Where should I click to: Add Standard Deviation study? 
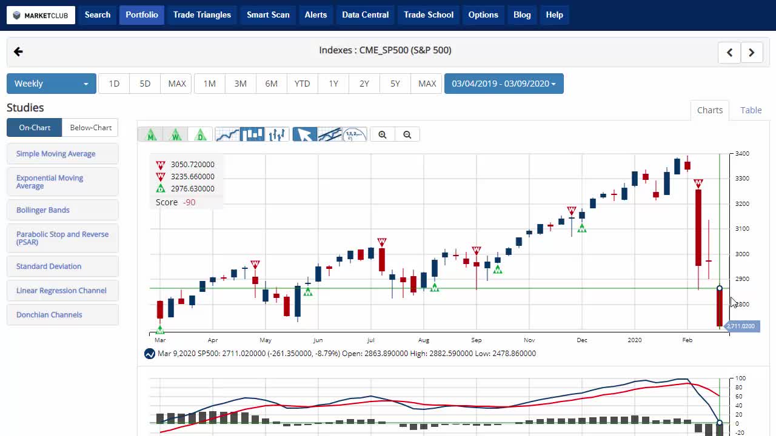point(62,266)
